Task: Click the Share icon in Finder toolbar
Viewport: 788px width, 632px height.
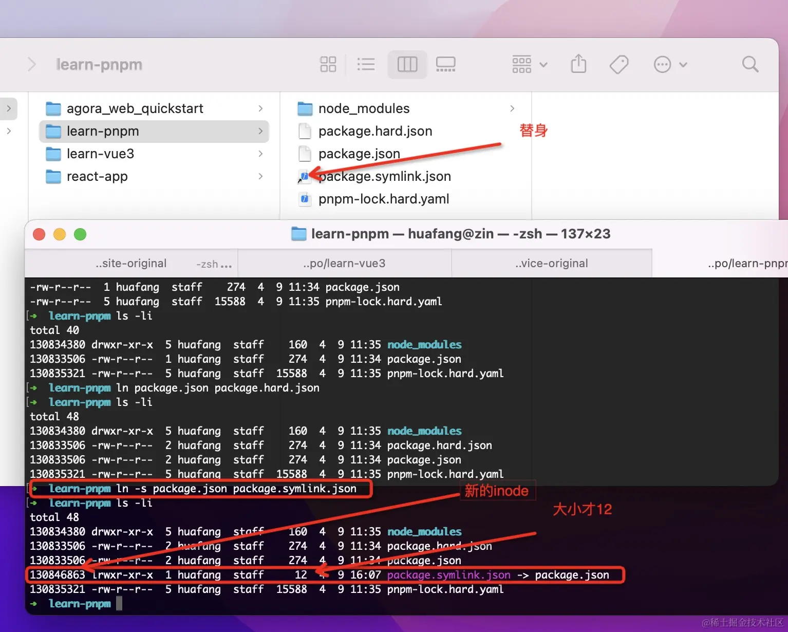Action: 578,64
